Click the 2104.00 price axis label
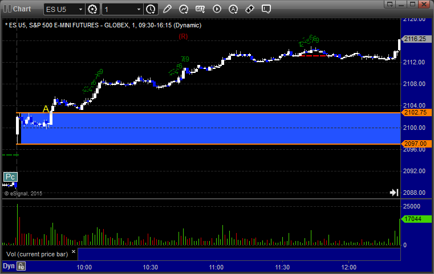 414,105
